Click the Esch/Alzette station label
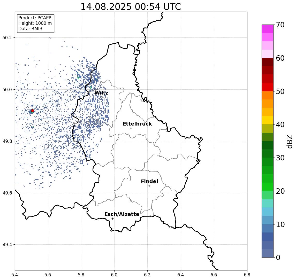The width and height of the screenshot is (296, 280). pos(122,214)
